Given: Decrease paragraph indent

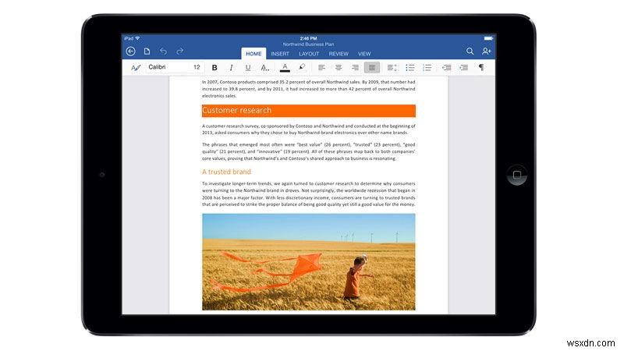Looking at the screenshot, I should 446,68.
